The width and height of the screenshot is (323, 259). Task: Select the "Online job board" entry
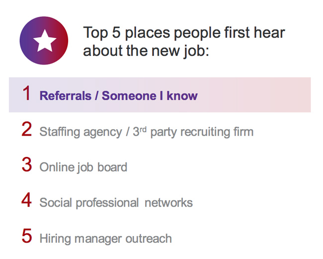83,167
